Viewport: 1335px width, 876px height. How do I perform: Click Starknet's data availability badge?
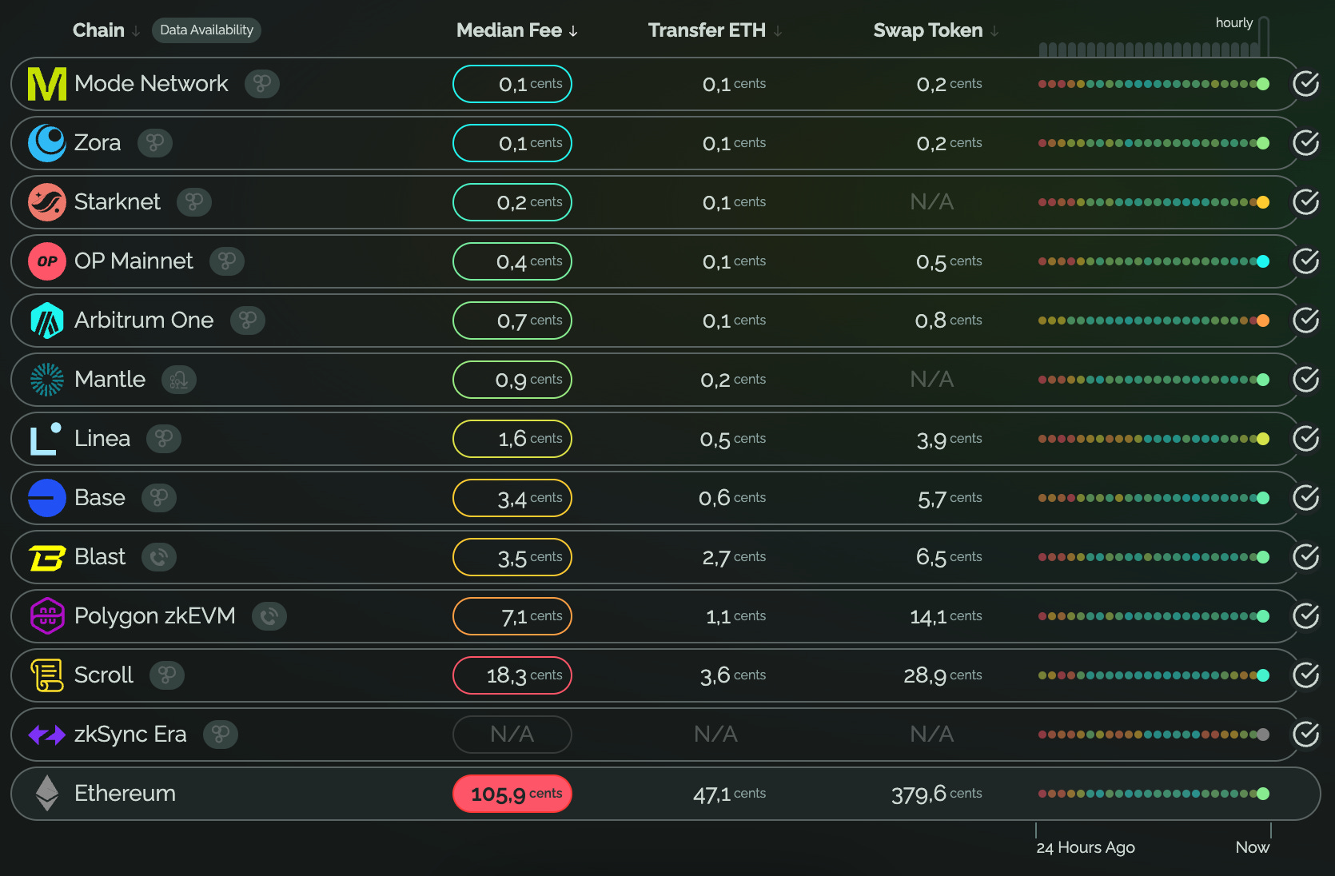click(x=194, y=202)
